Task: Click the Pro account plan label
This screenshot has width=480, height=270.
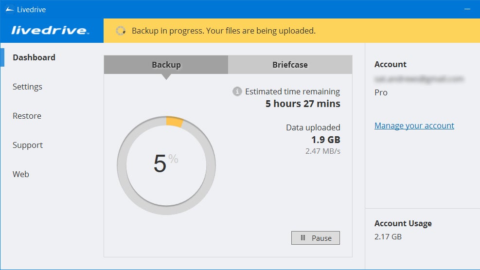Action: point(381,92)
